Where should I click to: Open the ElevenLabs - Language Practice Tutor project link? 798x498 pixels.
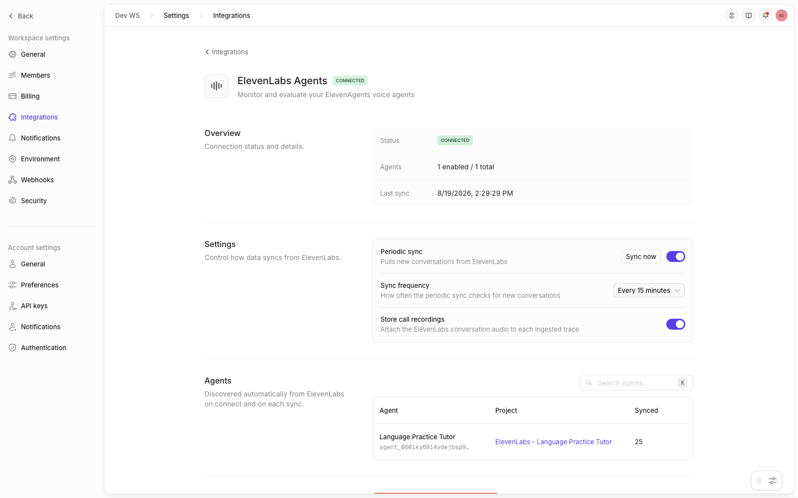[554, 442]
